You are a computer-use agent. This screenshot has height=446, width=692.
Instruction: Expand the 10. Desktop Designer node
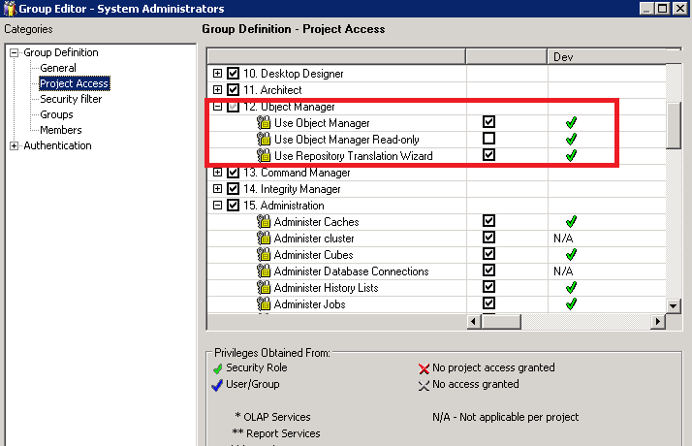217,73
